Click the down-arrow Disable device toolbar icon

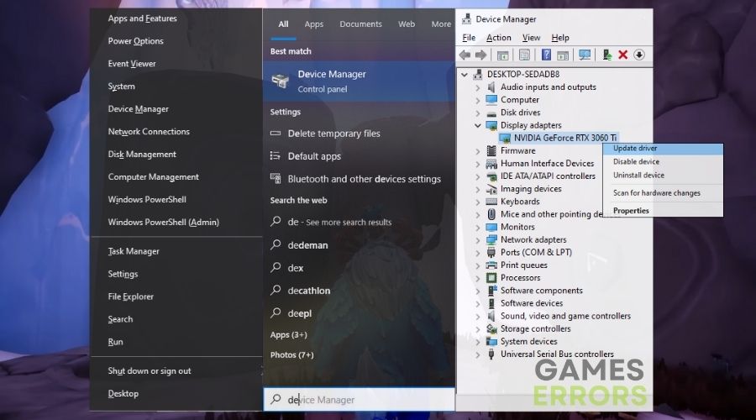(x=639, y=55)
